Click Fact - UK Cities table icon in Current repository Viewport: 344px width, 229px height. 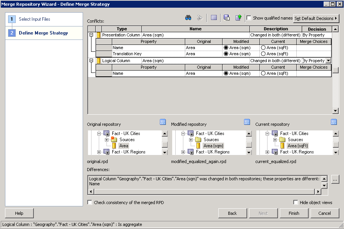coord(275,133)
